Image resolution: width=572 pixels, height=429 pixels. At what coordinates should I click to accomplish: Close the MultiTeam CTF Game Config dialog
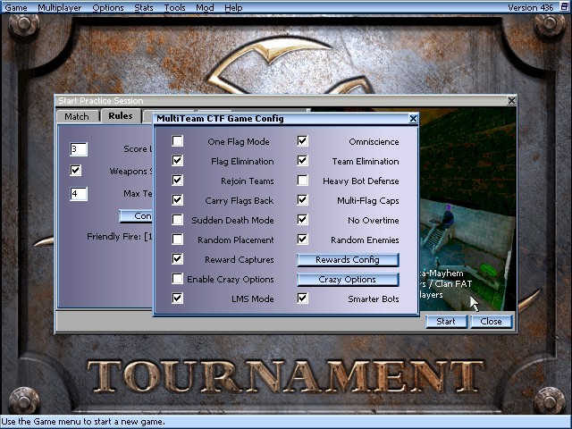[413, 118]
